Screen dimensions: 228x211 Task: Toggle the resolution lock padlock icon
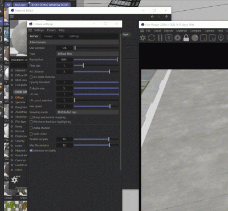tap(186, 38)
